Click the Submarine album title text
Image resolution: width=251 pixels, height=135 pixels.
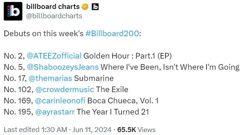(94, 78)
